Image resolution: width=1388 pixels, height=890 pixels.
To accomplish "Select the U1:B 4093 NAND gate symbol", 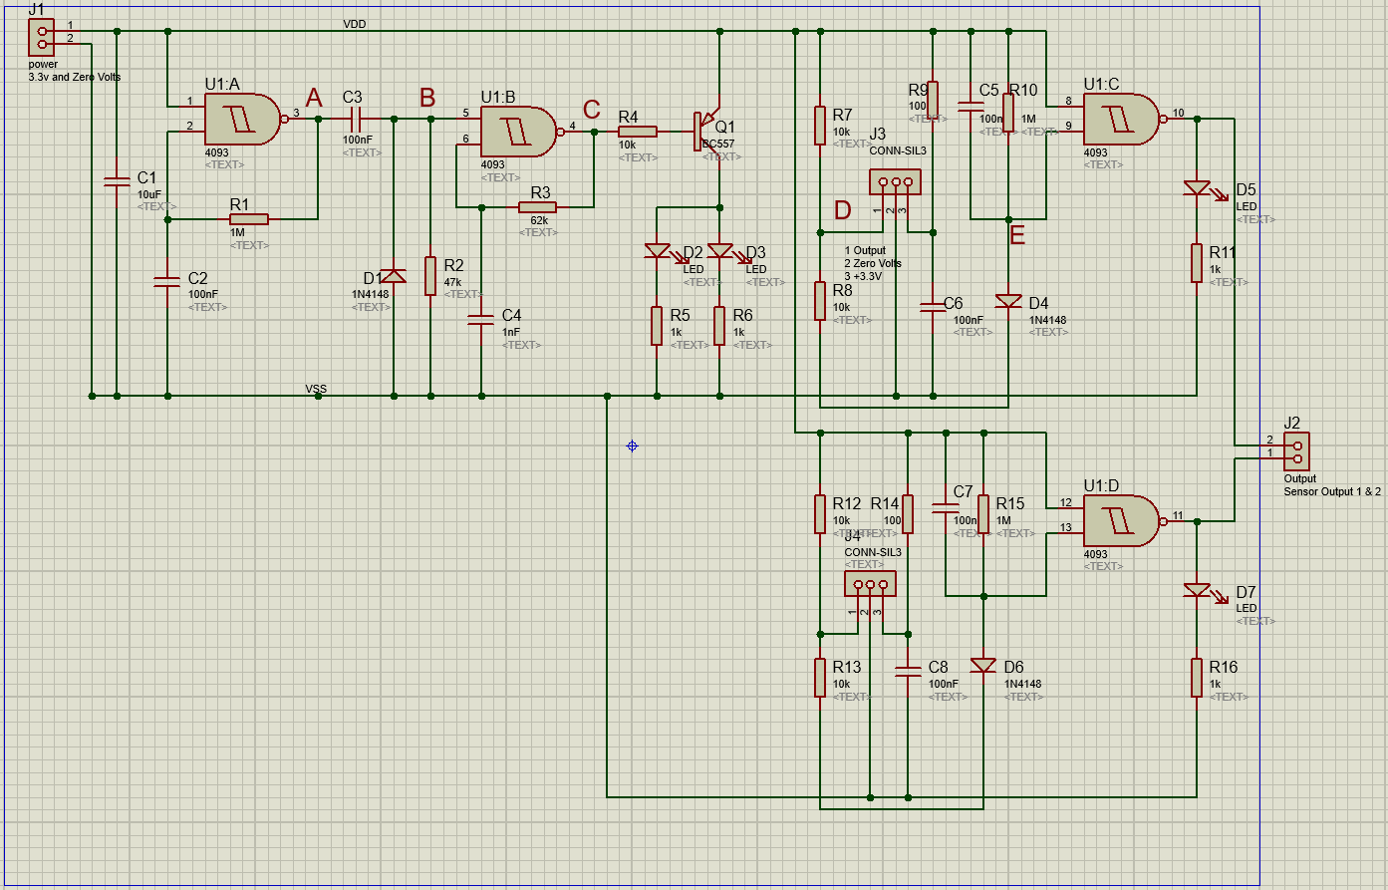I will pos(517,134).
